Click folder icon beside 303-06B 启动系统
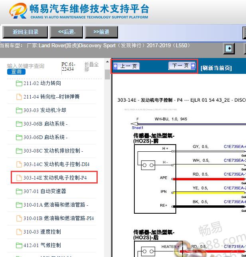The height and width of the screenshot is (257, 246). 19,124
